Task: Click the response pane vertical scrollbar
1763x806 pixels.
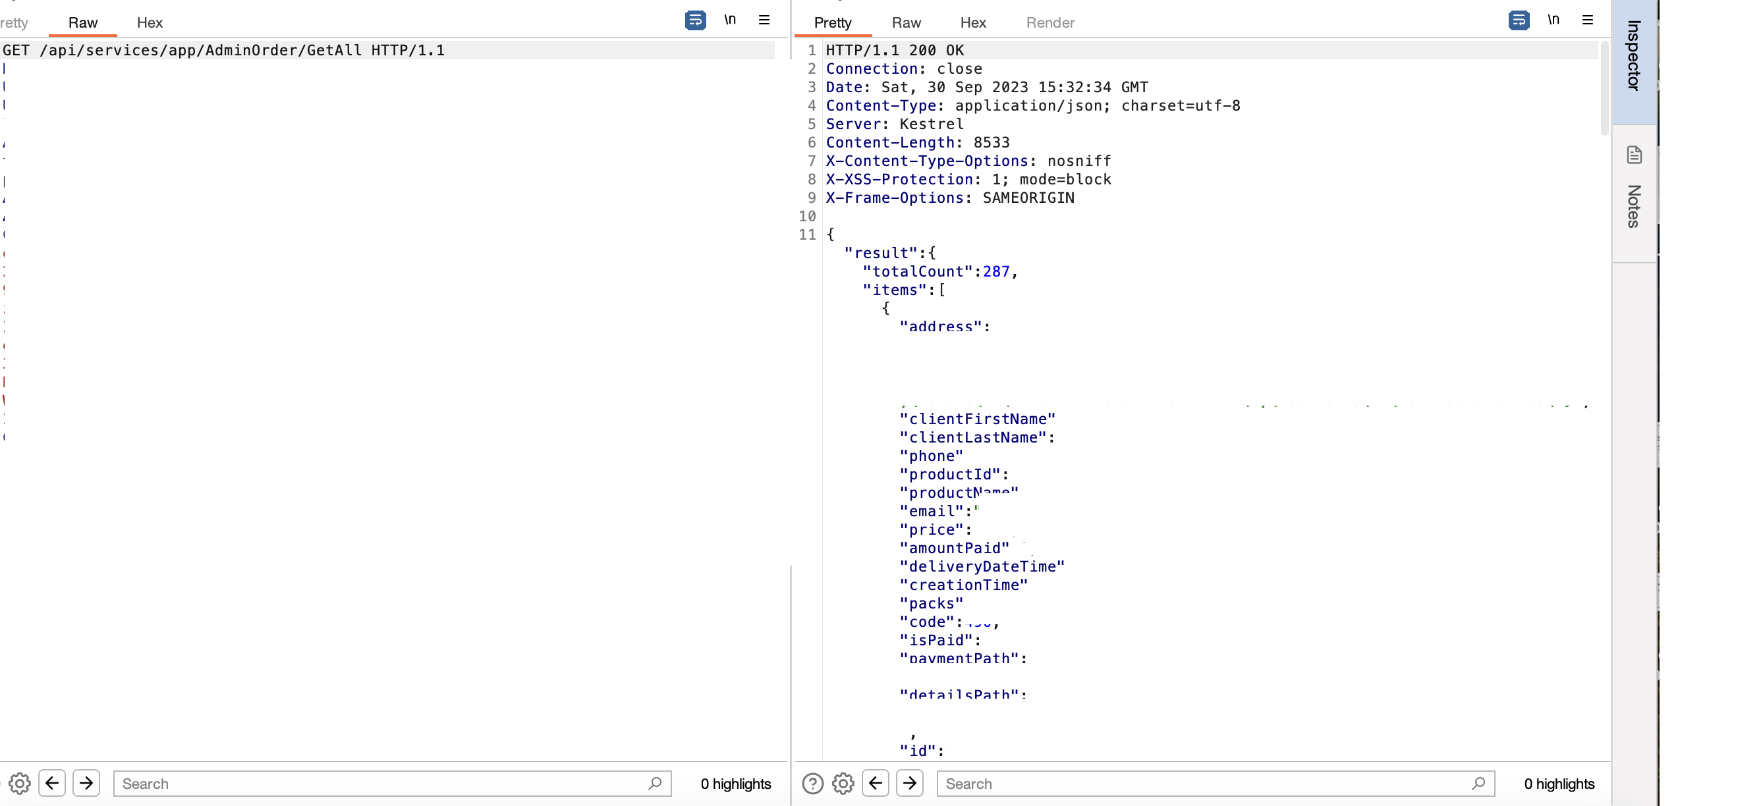Action: coord(1604,88)
